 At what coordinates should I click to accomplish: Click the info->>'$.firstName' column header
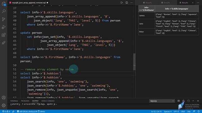point(146,9)
